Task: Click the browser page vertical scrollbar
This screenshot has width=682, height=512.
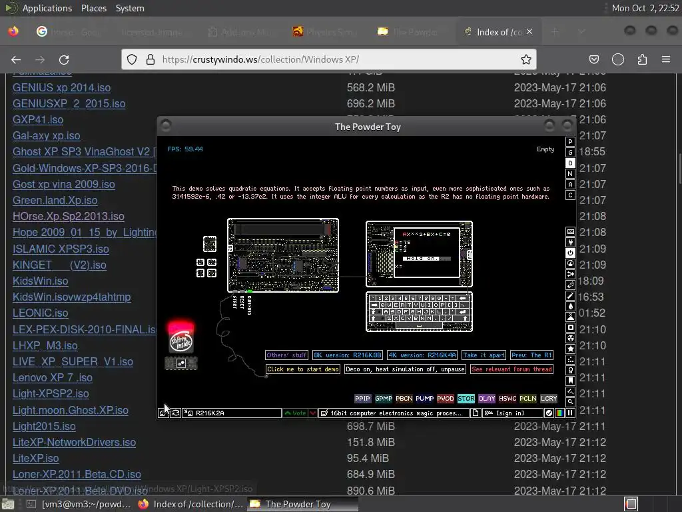Action: tap(679, 169)
